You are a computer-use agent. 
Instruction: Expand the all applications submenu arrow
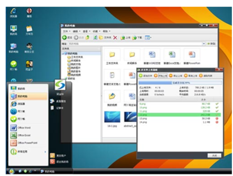(x=45, y=152)
